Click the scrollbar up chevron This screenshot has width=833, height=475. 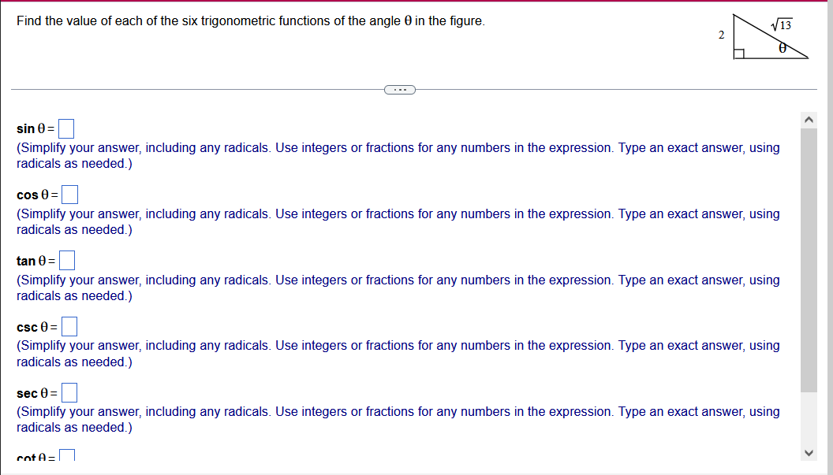pyautogui.click(x=809, y=118)
